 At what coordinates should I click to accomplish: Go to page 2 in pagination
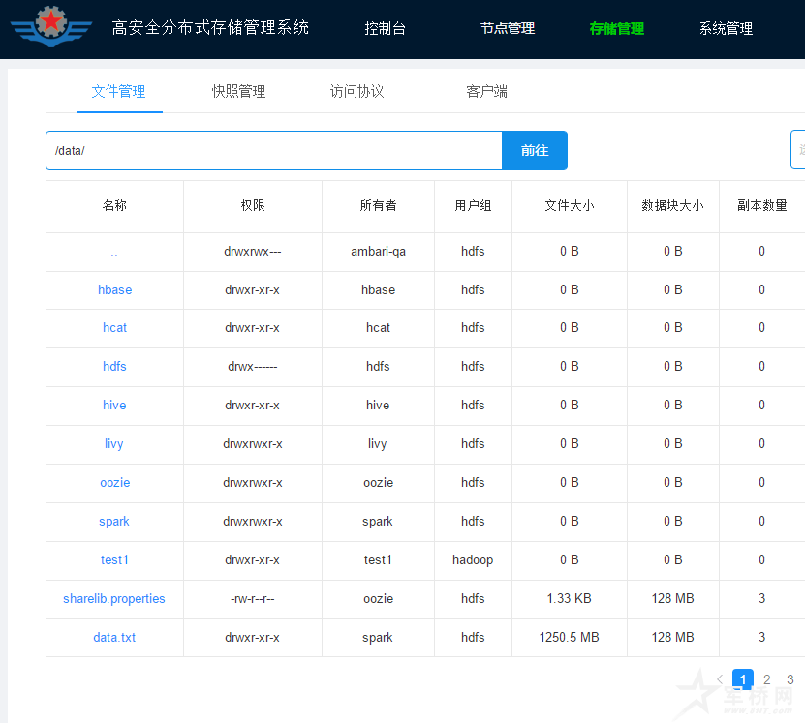pos(766,679)
